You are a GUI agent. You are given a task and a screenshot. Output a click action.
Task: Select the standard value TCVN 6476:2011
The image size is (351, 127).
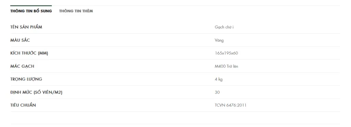coord(231,105)
